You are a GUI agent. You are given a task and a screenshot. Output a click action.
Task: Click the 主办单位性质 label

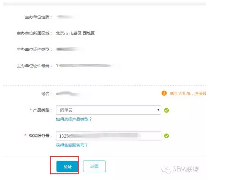point(38,17)
